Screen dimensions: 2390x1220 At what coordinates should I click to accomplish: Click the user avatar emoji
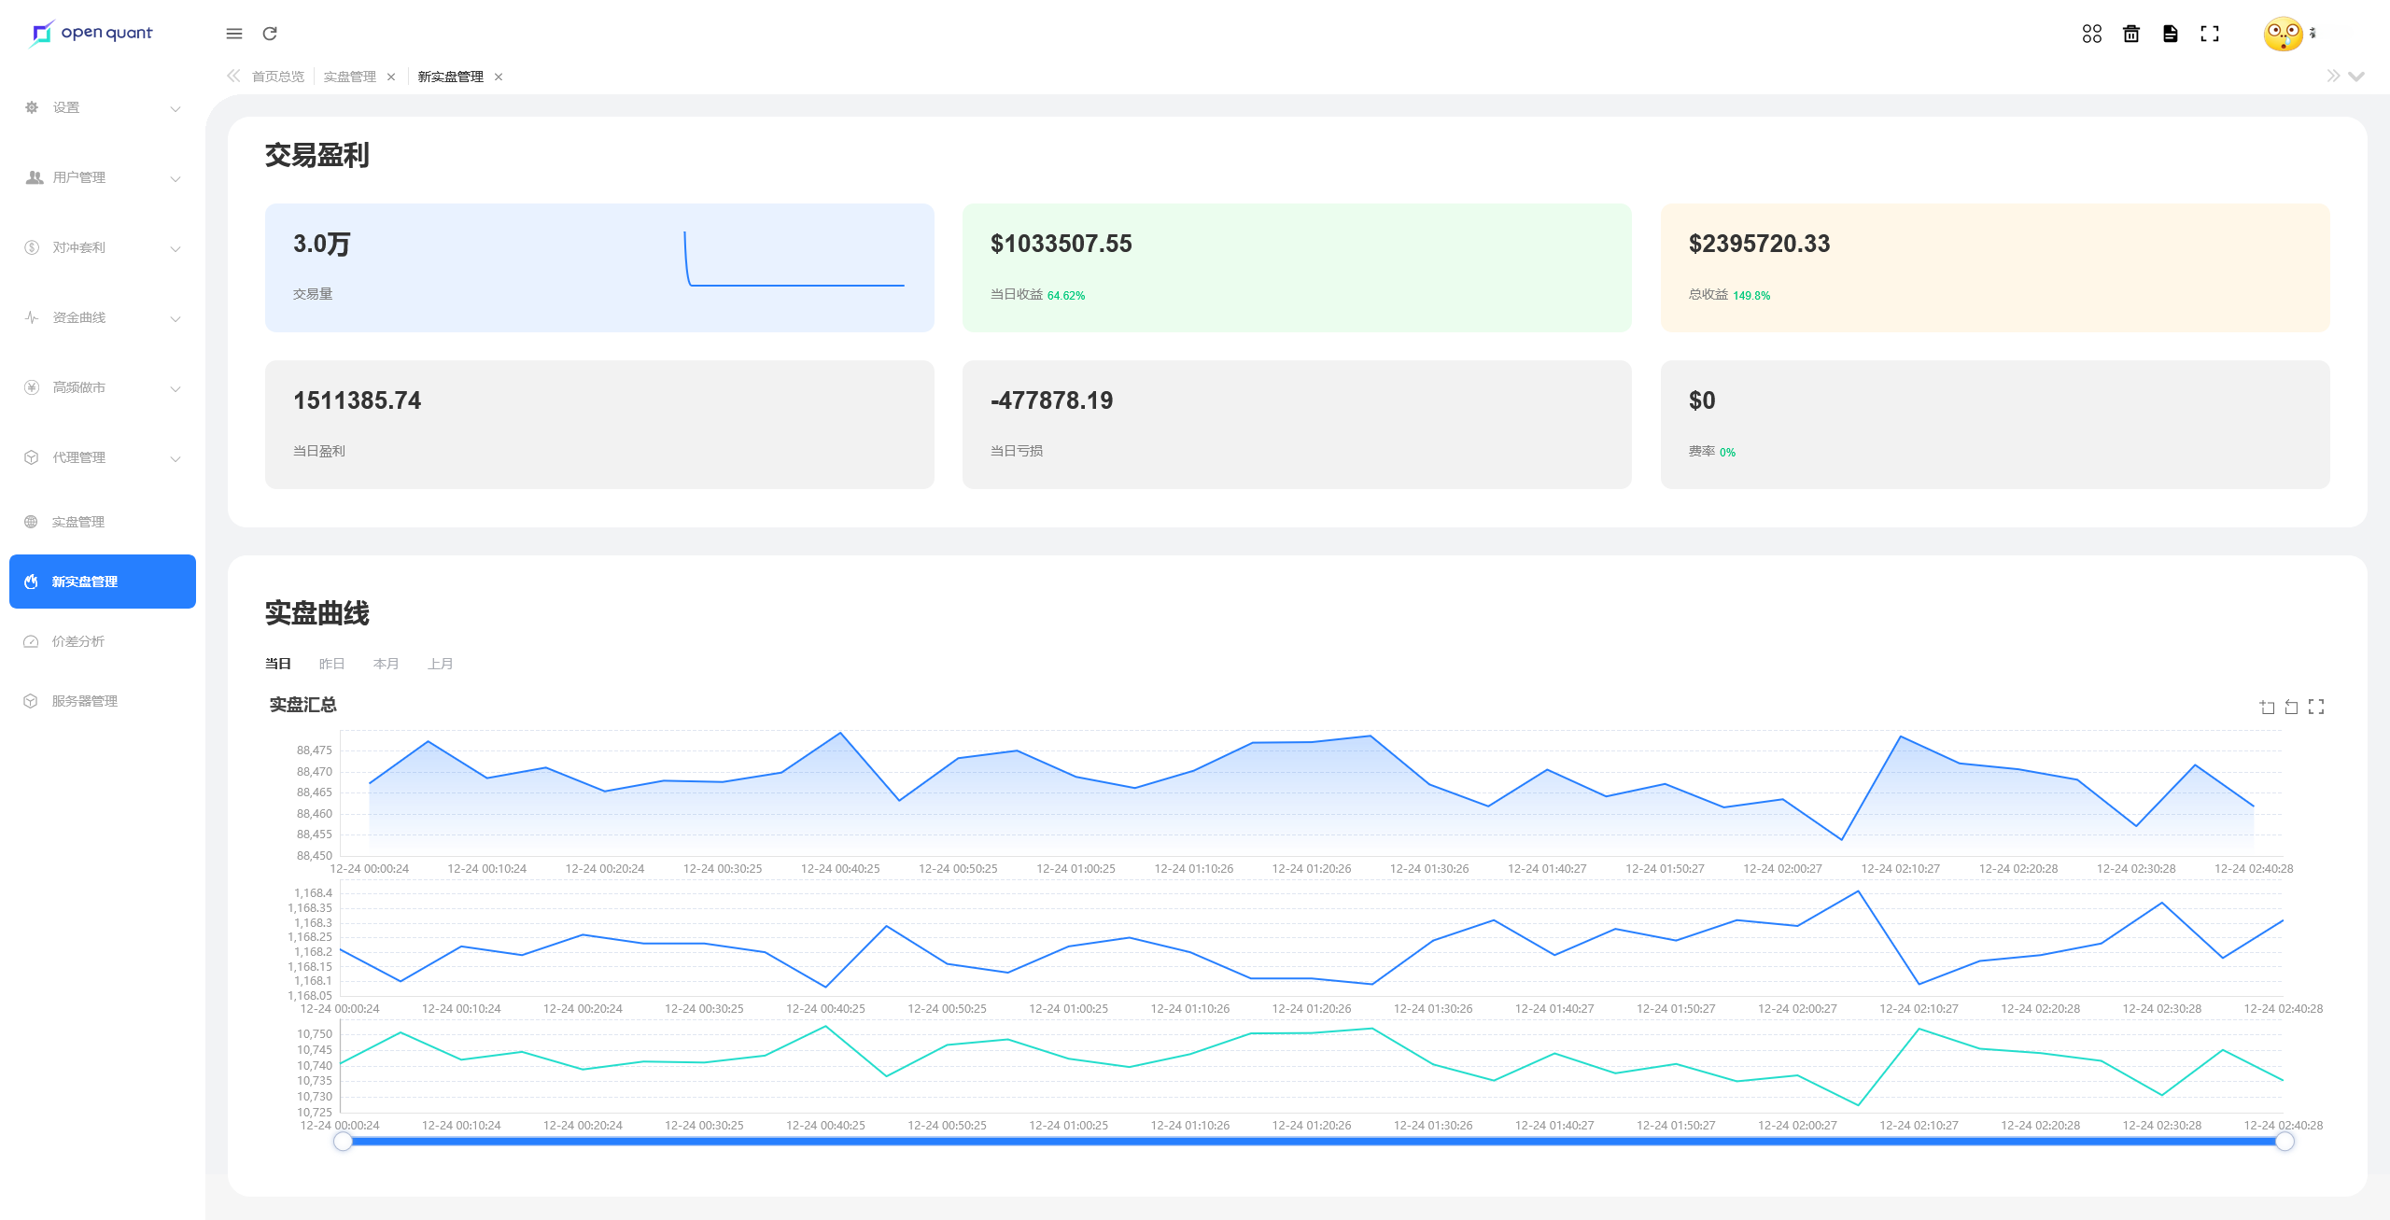click(2283, 34)
